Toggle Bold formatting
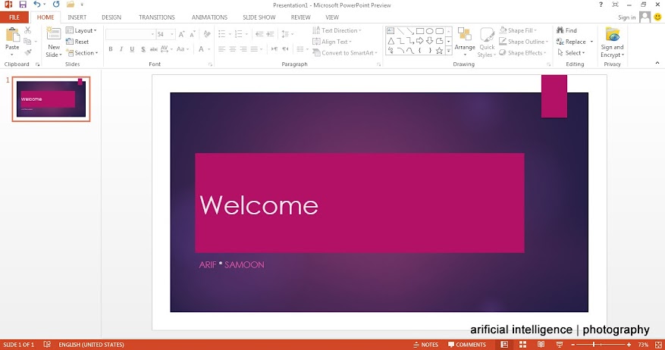This screenshot has height=350, width=665. [x=111, y=49]
